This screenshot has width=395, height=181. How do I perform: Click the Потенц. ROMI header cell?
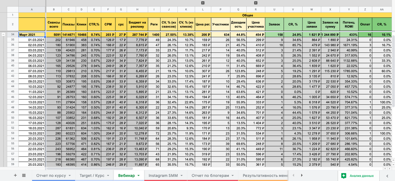(x=349, y=24)
